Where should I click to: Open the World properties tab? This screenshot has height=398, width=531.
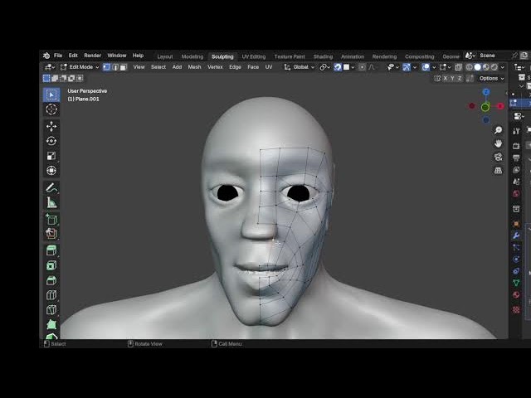(x=516, y=193)
